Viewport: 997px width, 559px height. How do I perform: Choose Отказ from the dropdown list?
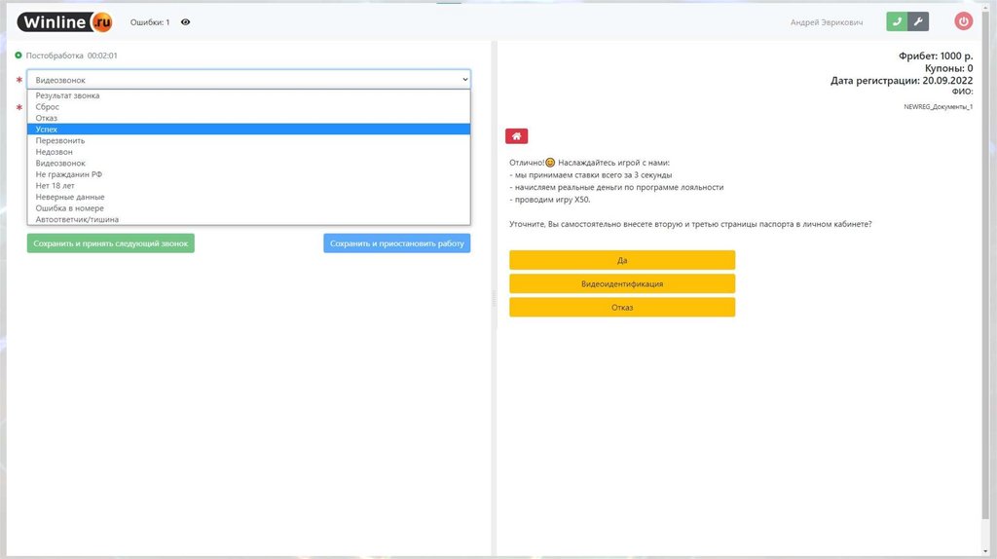tap(47, 118)
